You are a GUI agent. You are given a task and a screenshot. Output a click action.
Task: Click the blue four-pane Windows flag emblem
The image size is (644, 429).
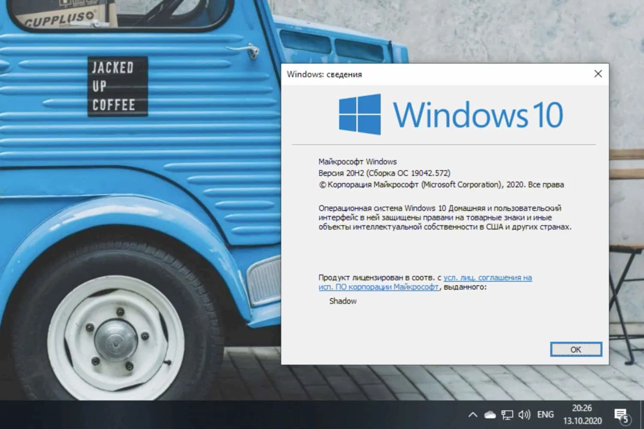tap(359, 113)
